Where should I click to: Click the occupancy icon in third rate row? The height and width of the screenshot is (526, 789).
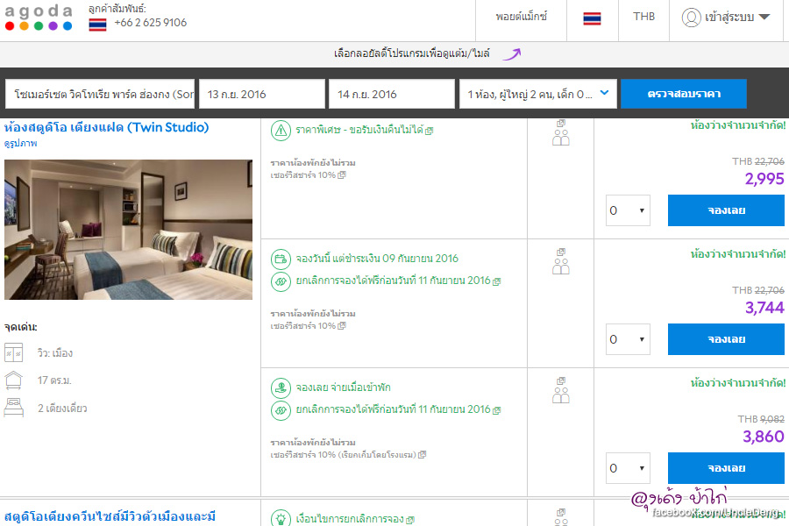coord(561,391)
